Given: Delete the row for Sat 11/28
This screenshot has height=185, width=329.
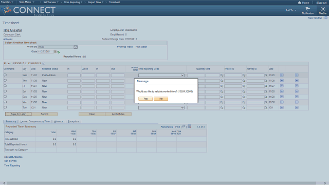Looking at the screenshot, I should coord(297,91).
